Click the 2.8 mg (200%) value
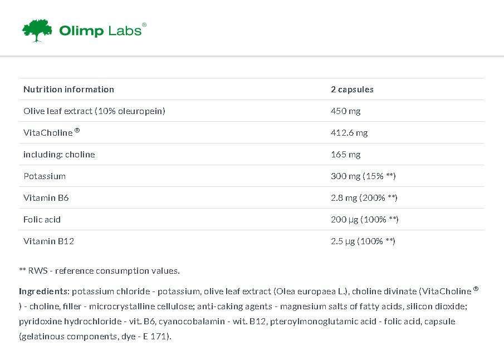 (364, 197)
